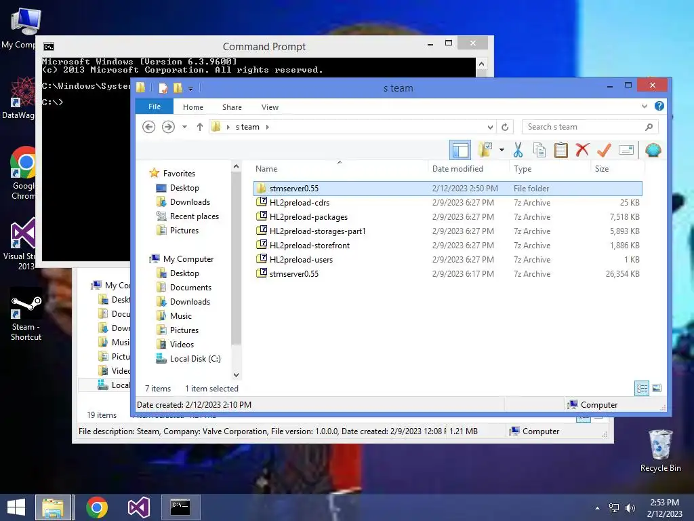Open the File tab

(x=155, y=107)
